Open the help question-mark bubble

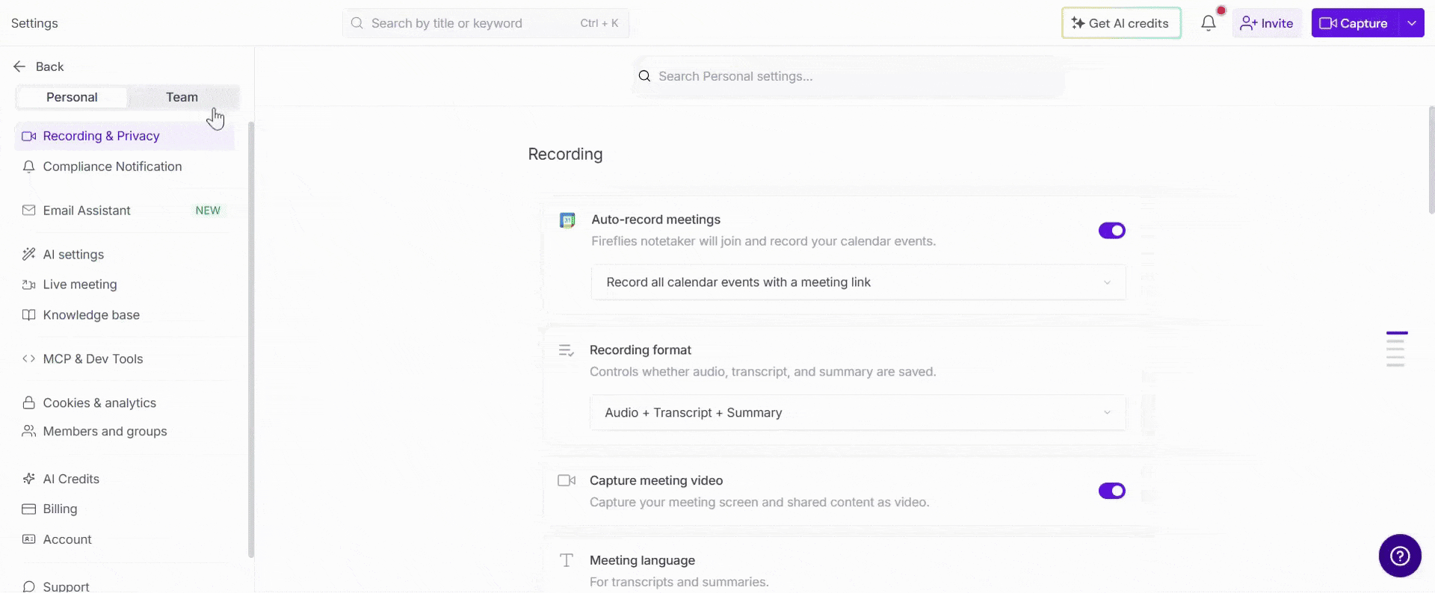[1400, 556]
